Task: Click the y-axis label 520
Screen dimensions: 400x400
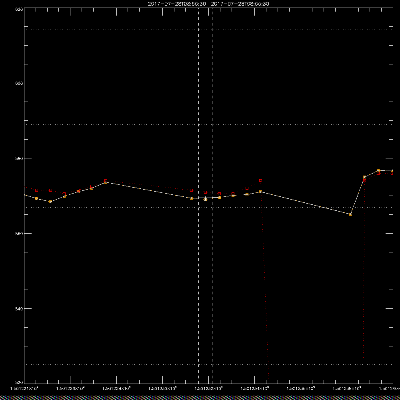Action: [19, 382]
